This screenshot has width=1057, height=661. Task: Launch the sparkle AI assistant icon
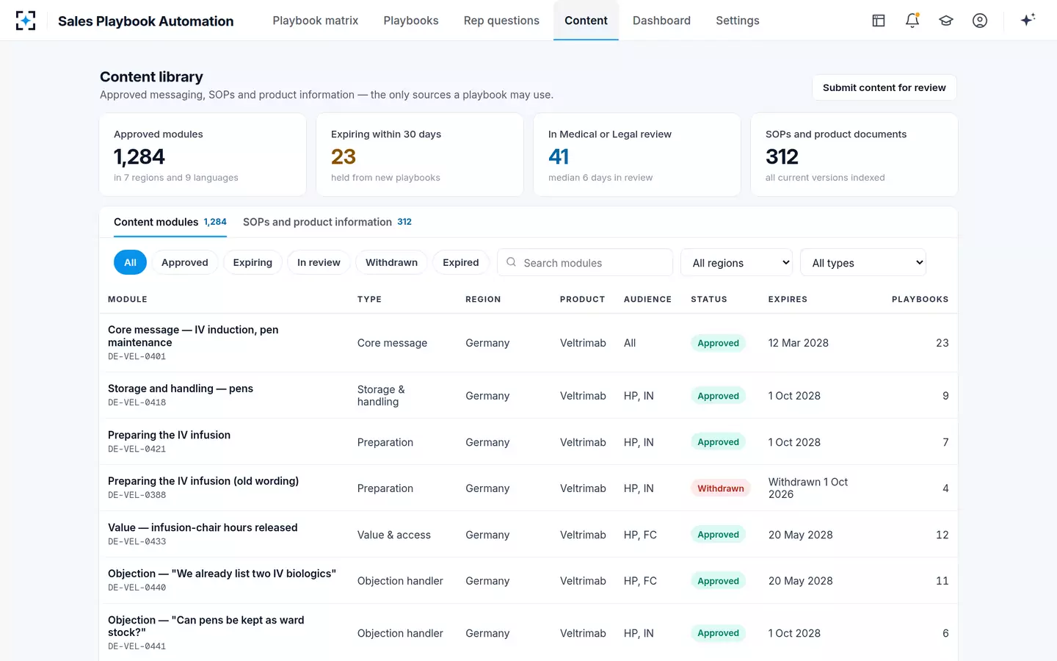pyautogui.click(x=1028, y=20)
